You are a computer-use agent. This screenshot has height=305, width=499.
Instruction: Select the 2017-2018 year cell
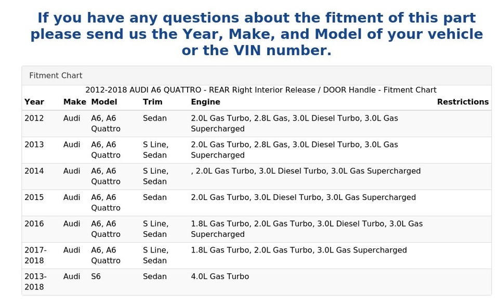(35, 255)
